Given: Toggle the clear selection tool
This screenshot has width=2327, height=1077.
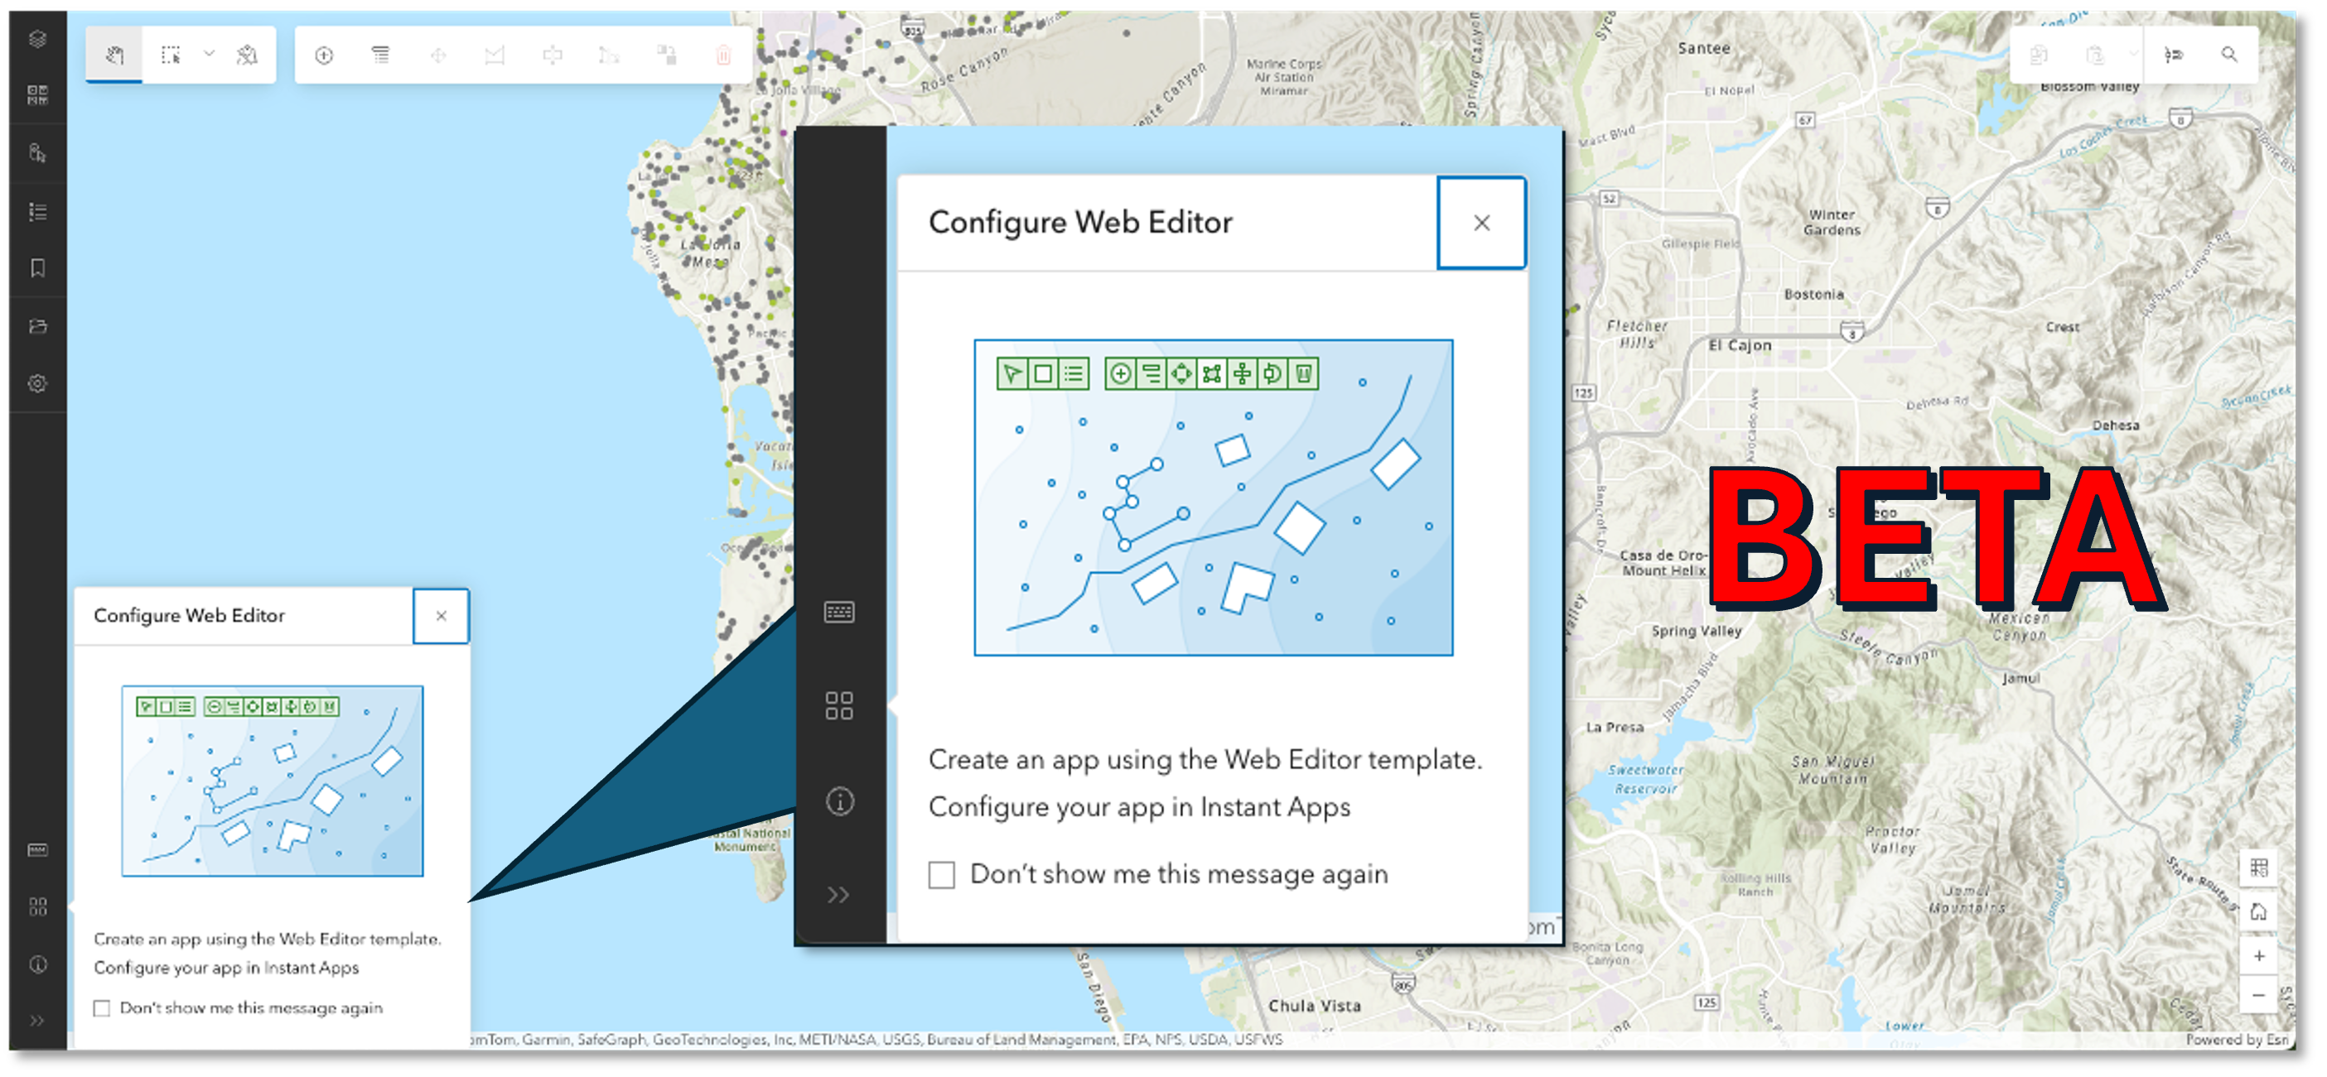Looking at the screenshot, I should [246, 55].
